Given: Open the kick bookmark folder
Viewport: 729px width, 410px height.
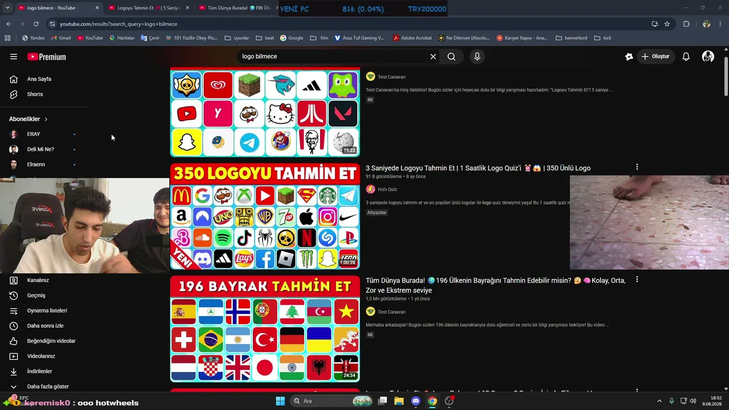Looking at the screenshot, I should click(x=603, y=38).
